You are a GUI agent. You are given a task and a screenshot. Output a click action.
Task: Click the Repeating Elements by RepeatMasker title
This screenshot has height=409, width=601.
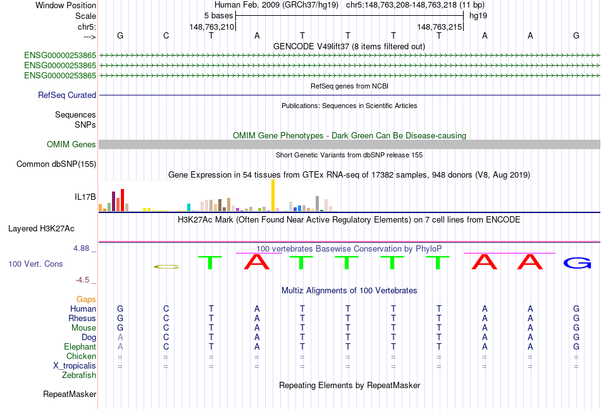pyautogui.click(x=349, y=385)
